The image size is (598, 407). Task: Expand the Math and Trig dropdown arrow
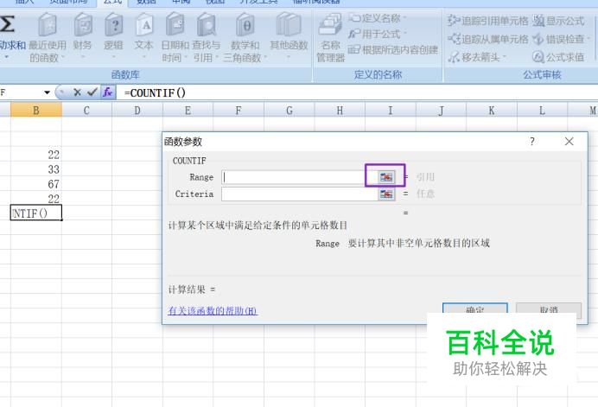[265, 58]
